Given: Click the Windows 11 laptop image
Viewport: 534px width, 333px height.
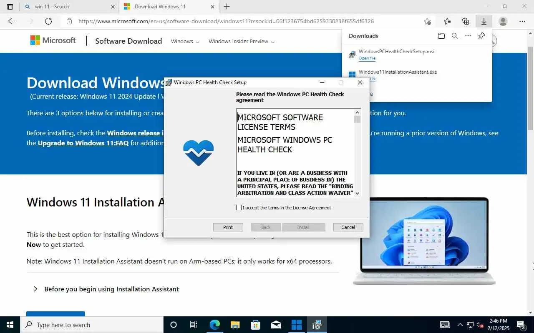Looking at the screenshot, I should pyautogui.click(x=424, y=241).
